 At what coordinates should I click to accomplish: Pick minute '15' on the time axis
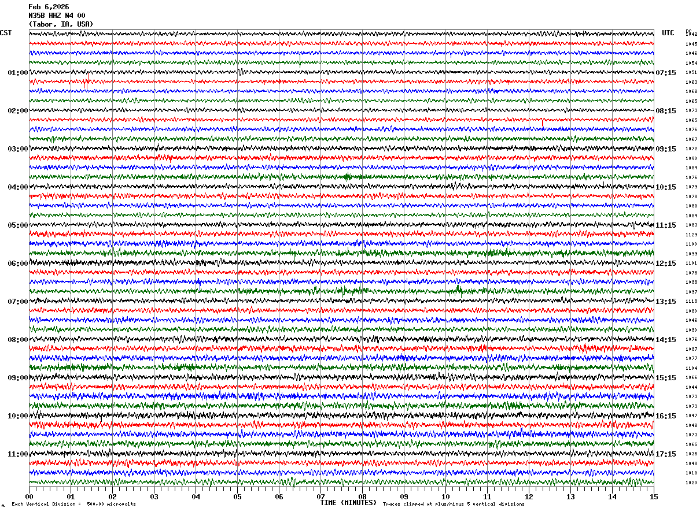(654, 496)
